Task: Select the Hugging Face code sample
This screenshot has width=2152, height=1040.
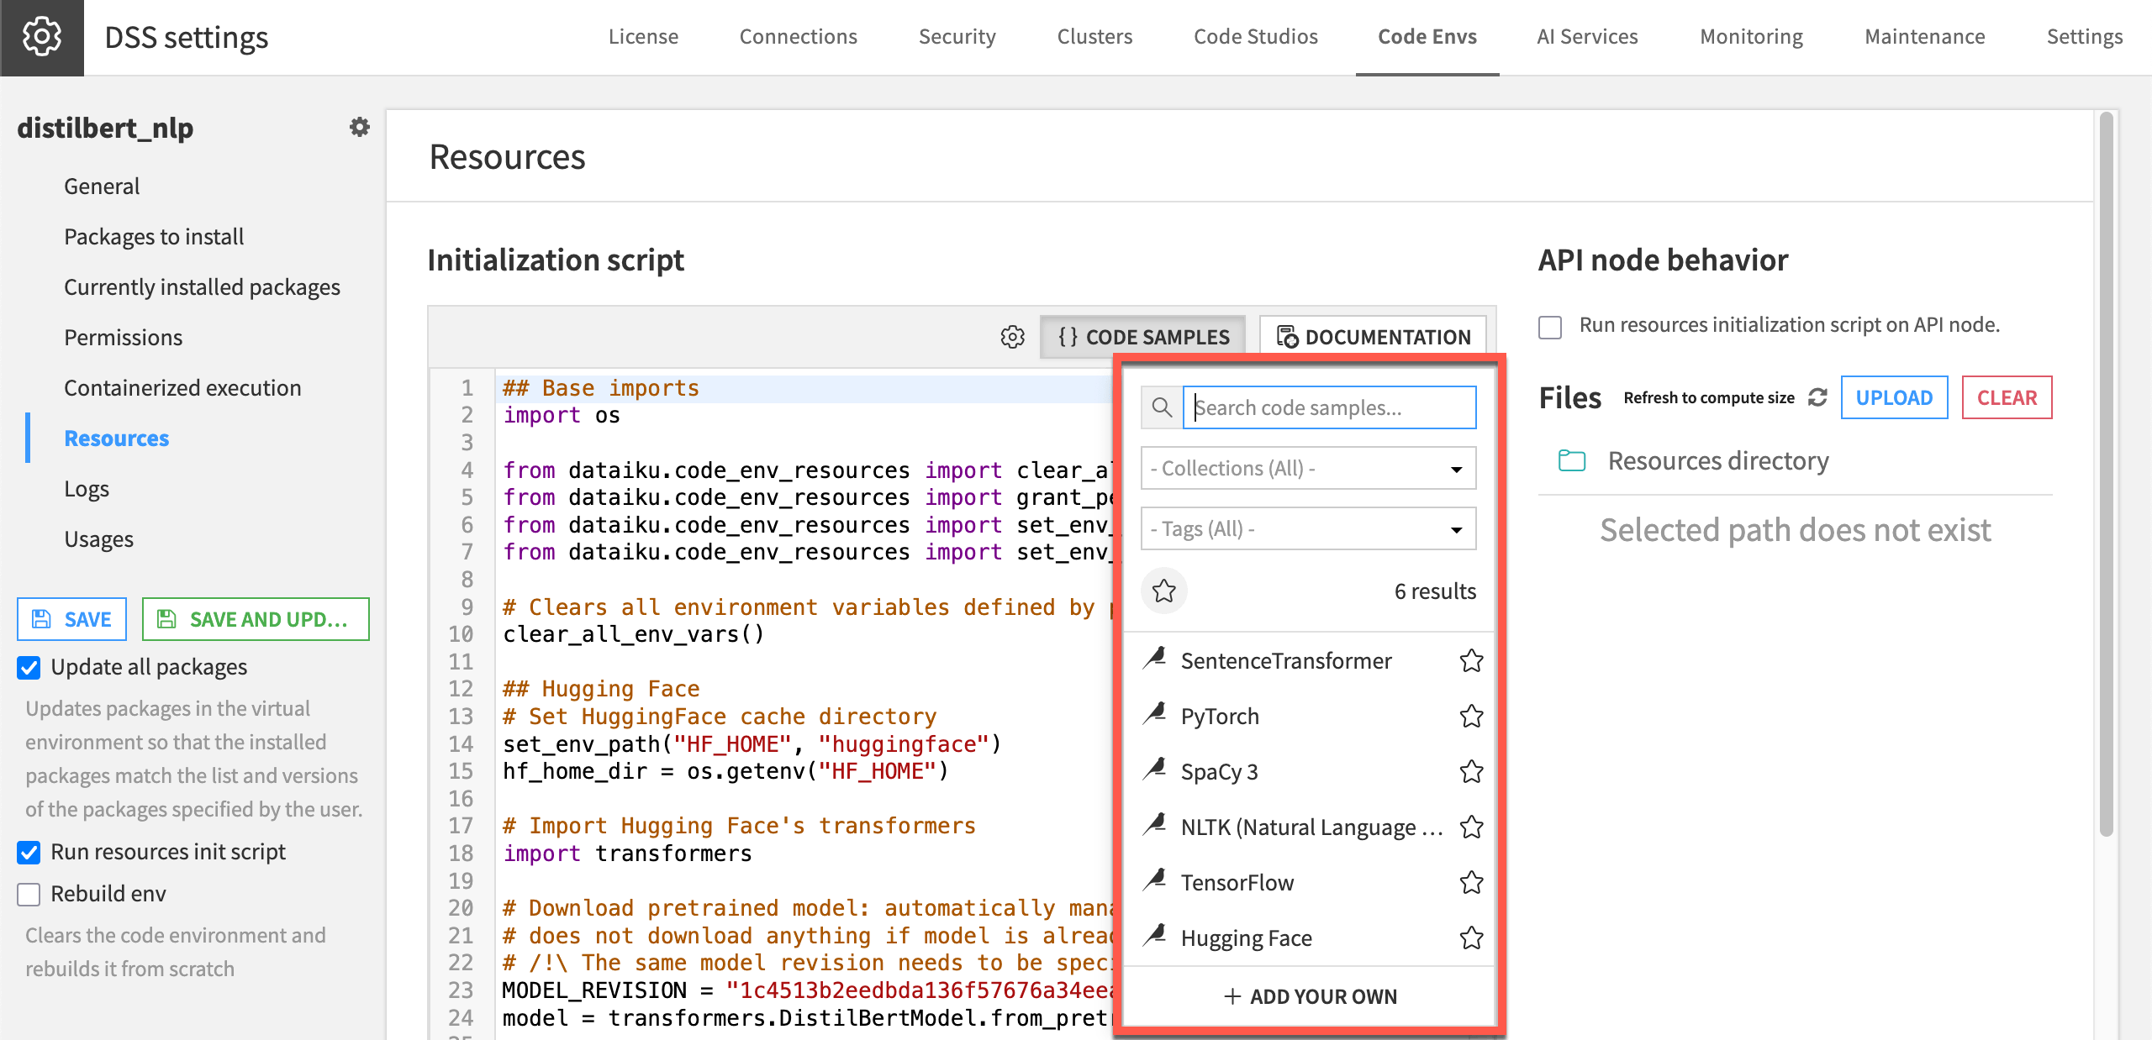Action: point(1246,938)
